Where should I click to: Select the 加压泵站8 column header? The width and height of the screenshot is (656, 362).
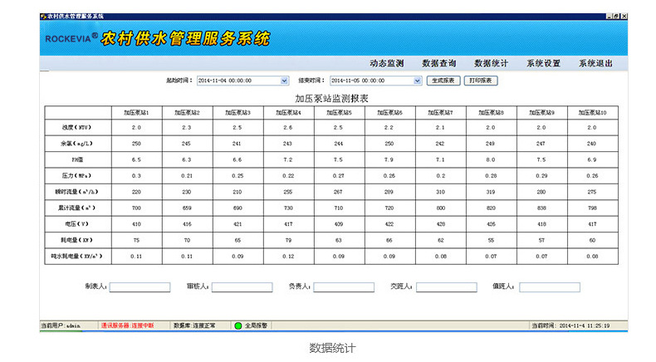point(491,113)
